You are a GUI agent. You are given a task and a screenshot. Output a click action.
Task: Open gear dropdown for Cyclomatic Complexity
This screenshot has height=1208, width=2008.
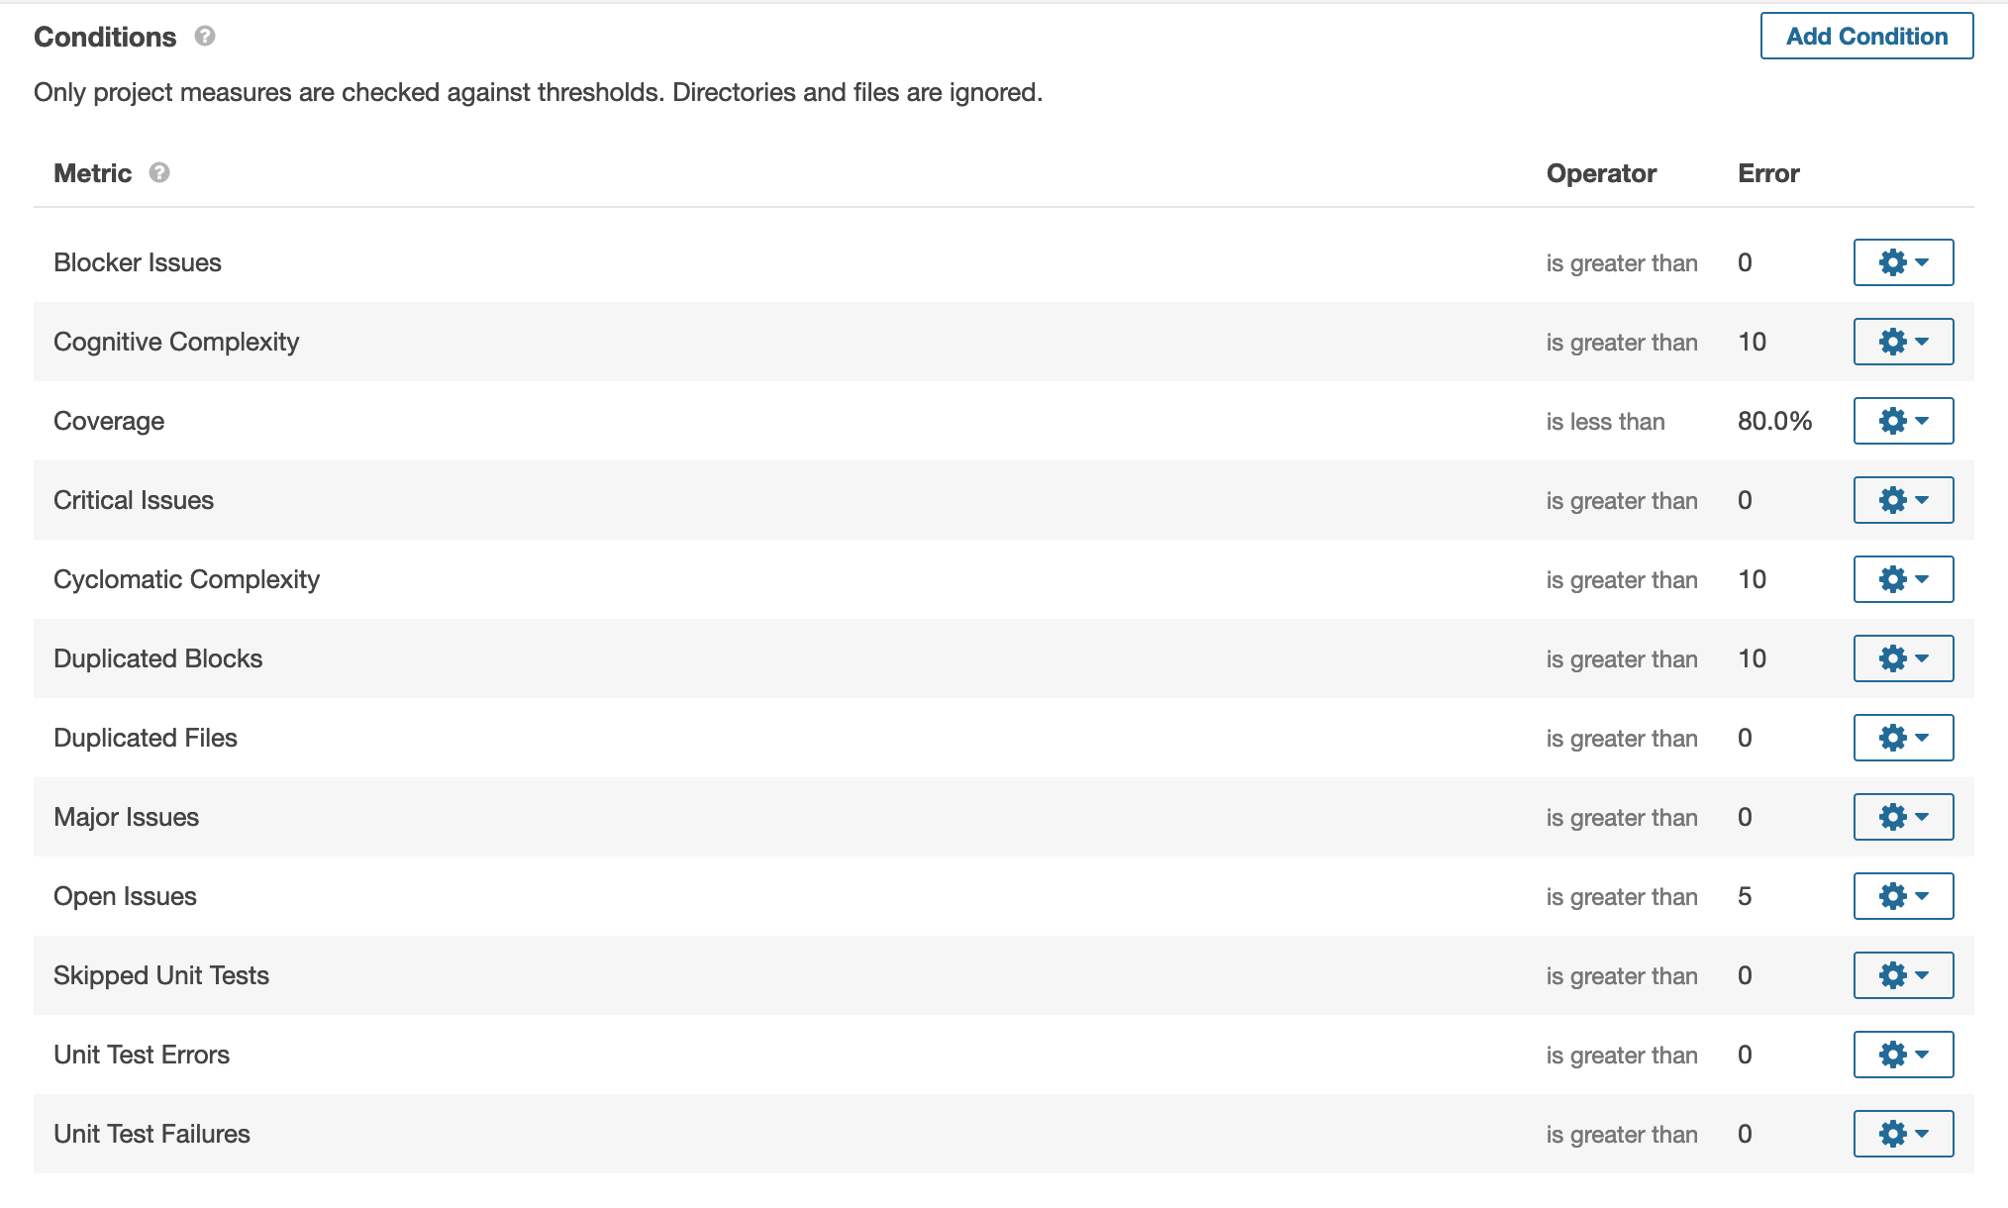(x=1903, y=579)
